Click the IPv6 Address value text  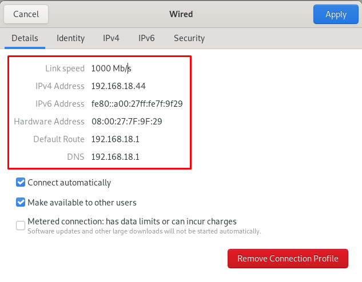point(137,104)
